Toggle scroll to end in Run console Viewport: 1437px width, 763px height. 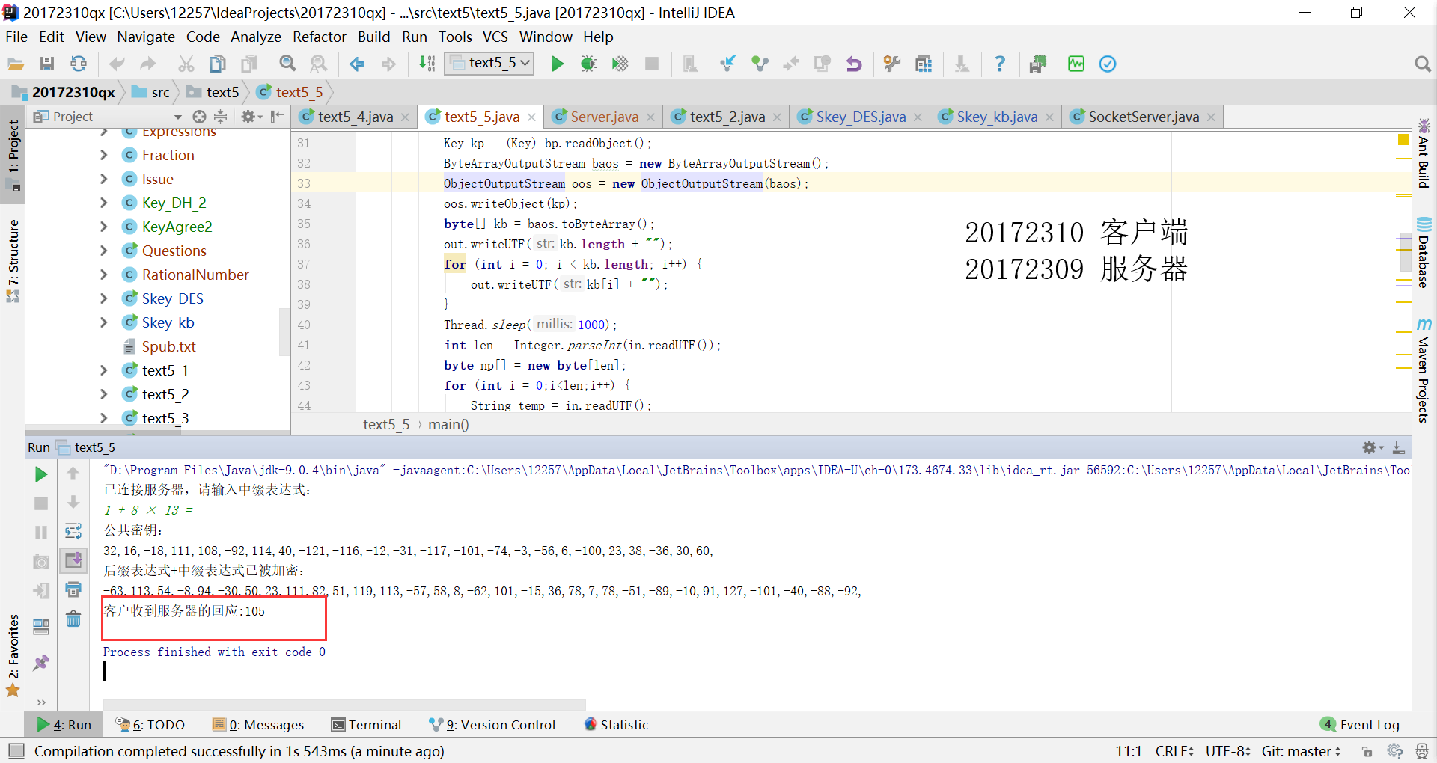73,560
